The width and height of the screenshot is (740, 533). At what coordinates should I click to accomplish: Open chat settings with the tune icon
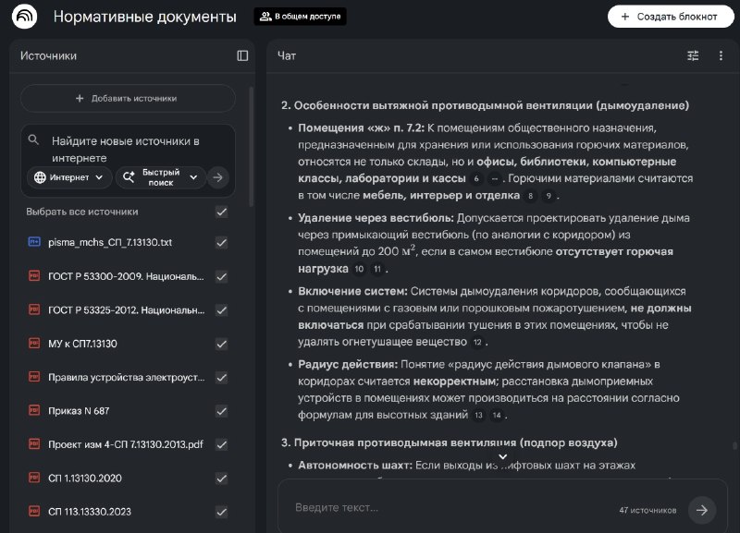click(693, 55)
